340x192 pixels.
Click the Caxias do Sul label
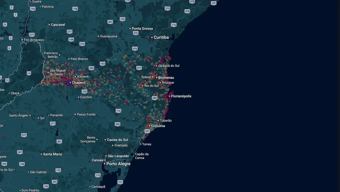tap(118, 140)
